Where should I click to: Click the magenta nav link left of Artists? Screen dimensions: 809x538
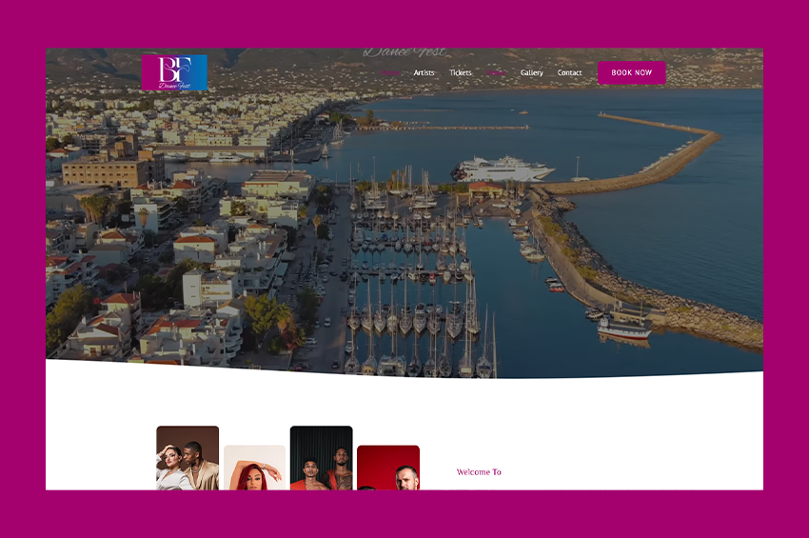click(390, 73)
